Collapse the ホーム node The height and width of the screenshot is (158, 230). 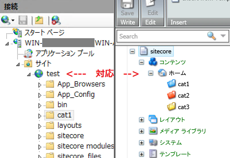pos(151,73)
